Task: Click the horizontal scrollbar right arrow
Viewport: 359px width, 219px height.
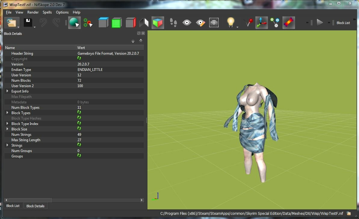Action: tap(142, 200)
